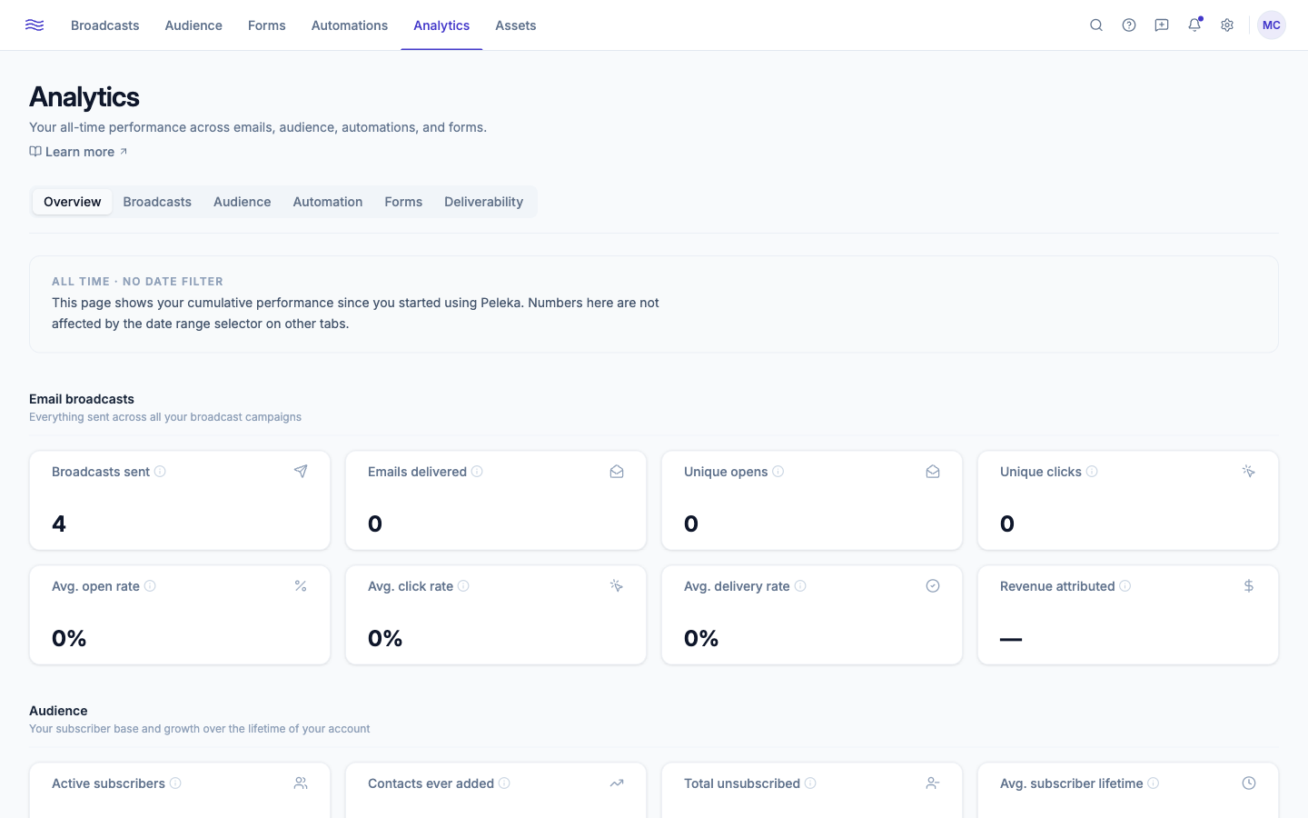Open the feedback message icon
The height and width of the screenshot is (818, 1308).
[x=1162, y=25]
